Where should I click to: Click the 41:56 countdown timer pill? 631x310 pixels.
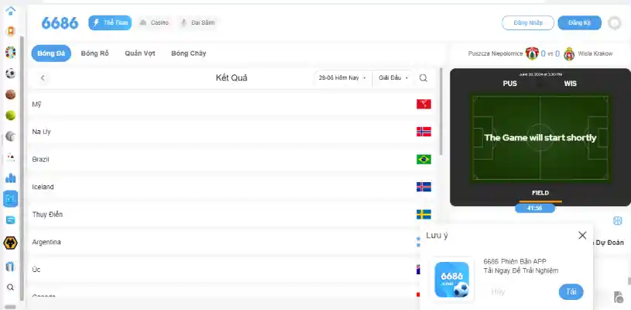point(535,208)
